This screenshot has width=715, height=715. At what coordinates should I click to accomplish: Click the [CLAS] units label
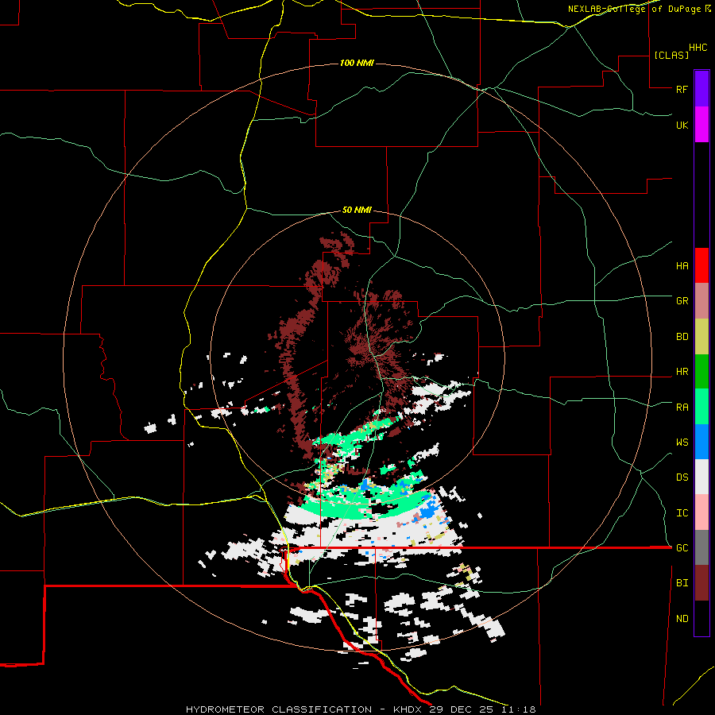coord(671,55)
